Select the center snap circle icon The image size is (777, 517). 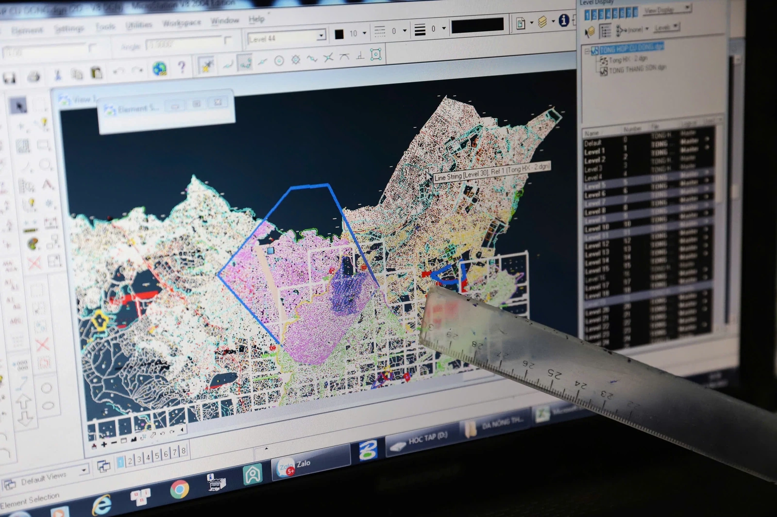pyautogui.click(x=279, y=61)
